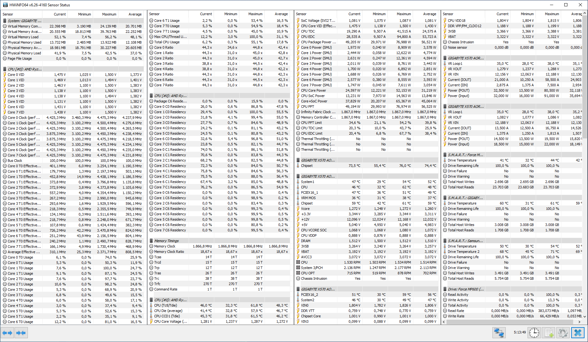Viewport: 588px width, 342px height.
Task: Click the CPU OPT fan icon
Action: pos(298,273)
